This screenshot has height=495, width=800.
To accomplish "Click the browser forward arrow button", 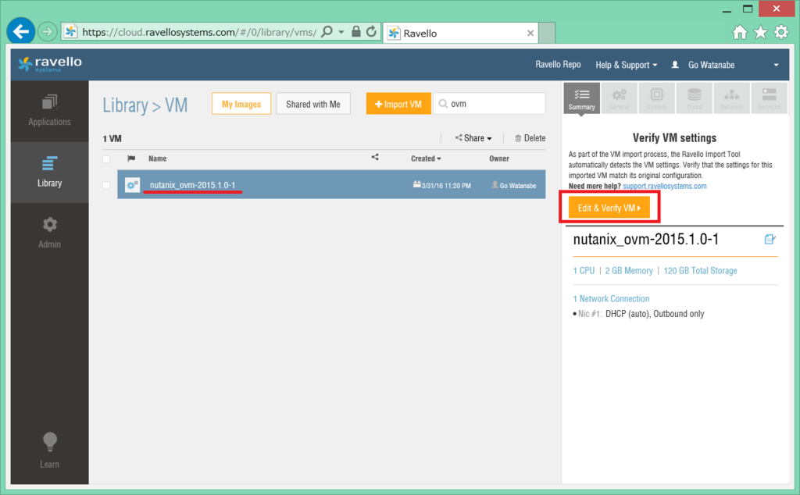I will point(48,32).
